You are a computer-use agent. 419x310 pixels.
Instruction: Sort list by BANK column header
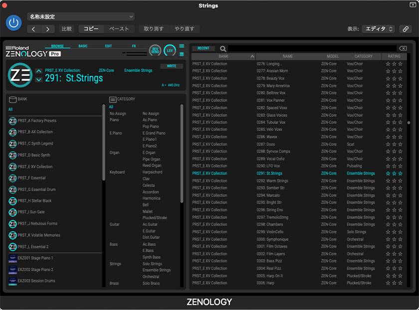tap(223, 56)
